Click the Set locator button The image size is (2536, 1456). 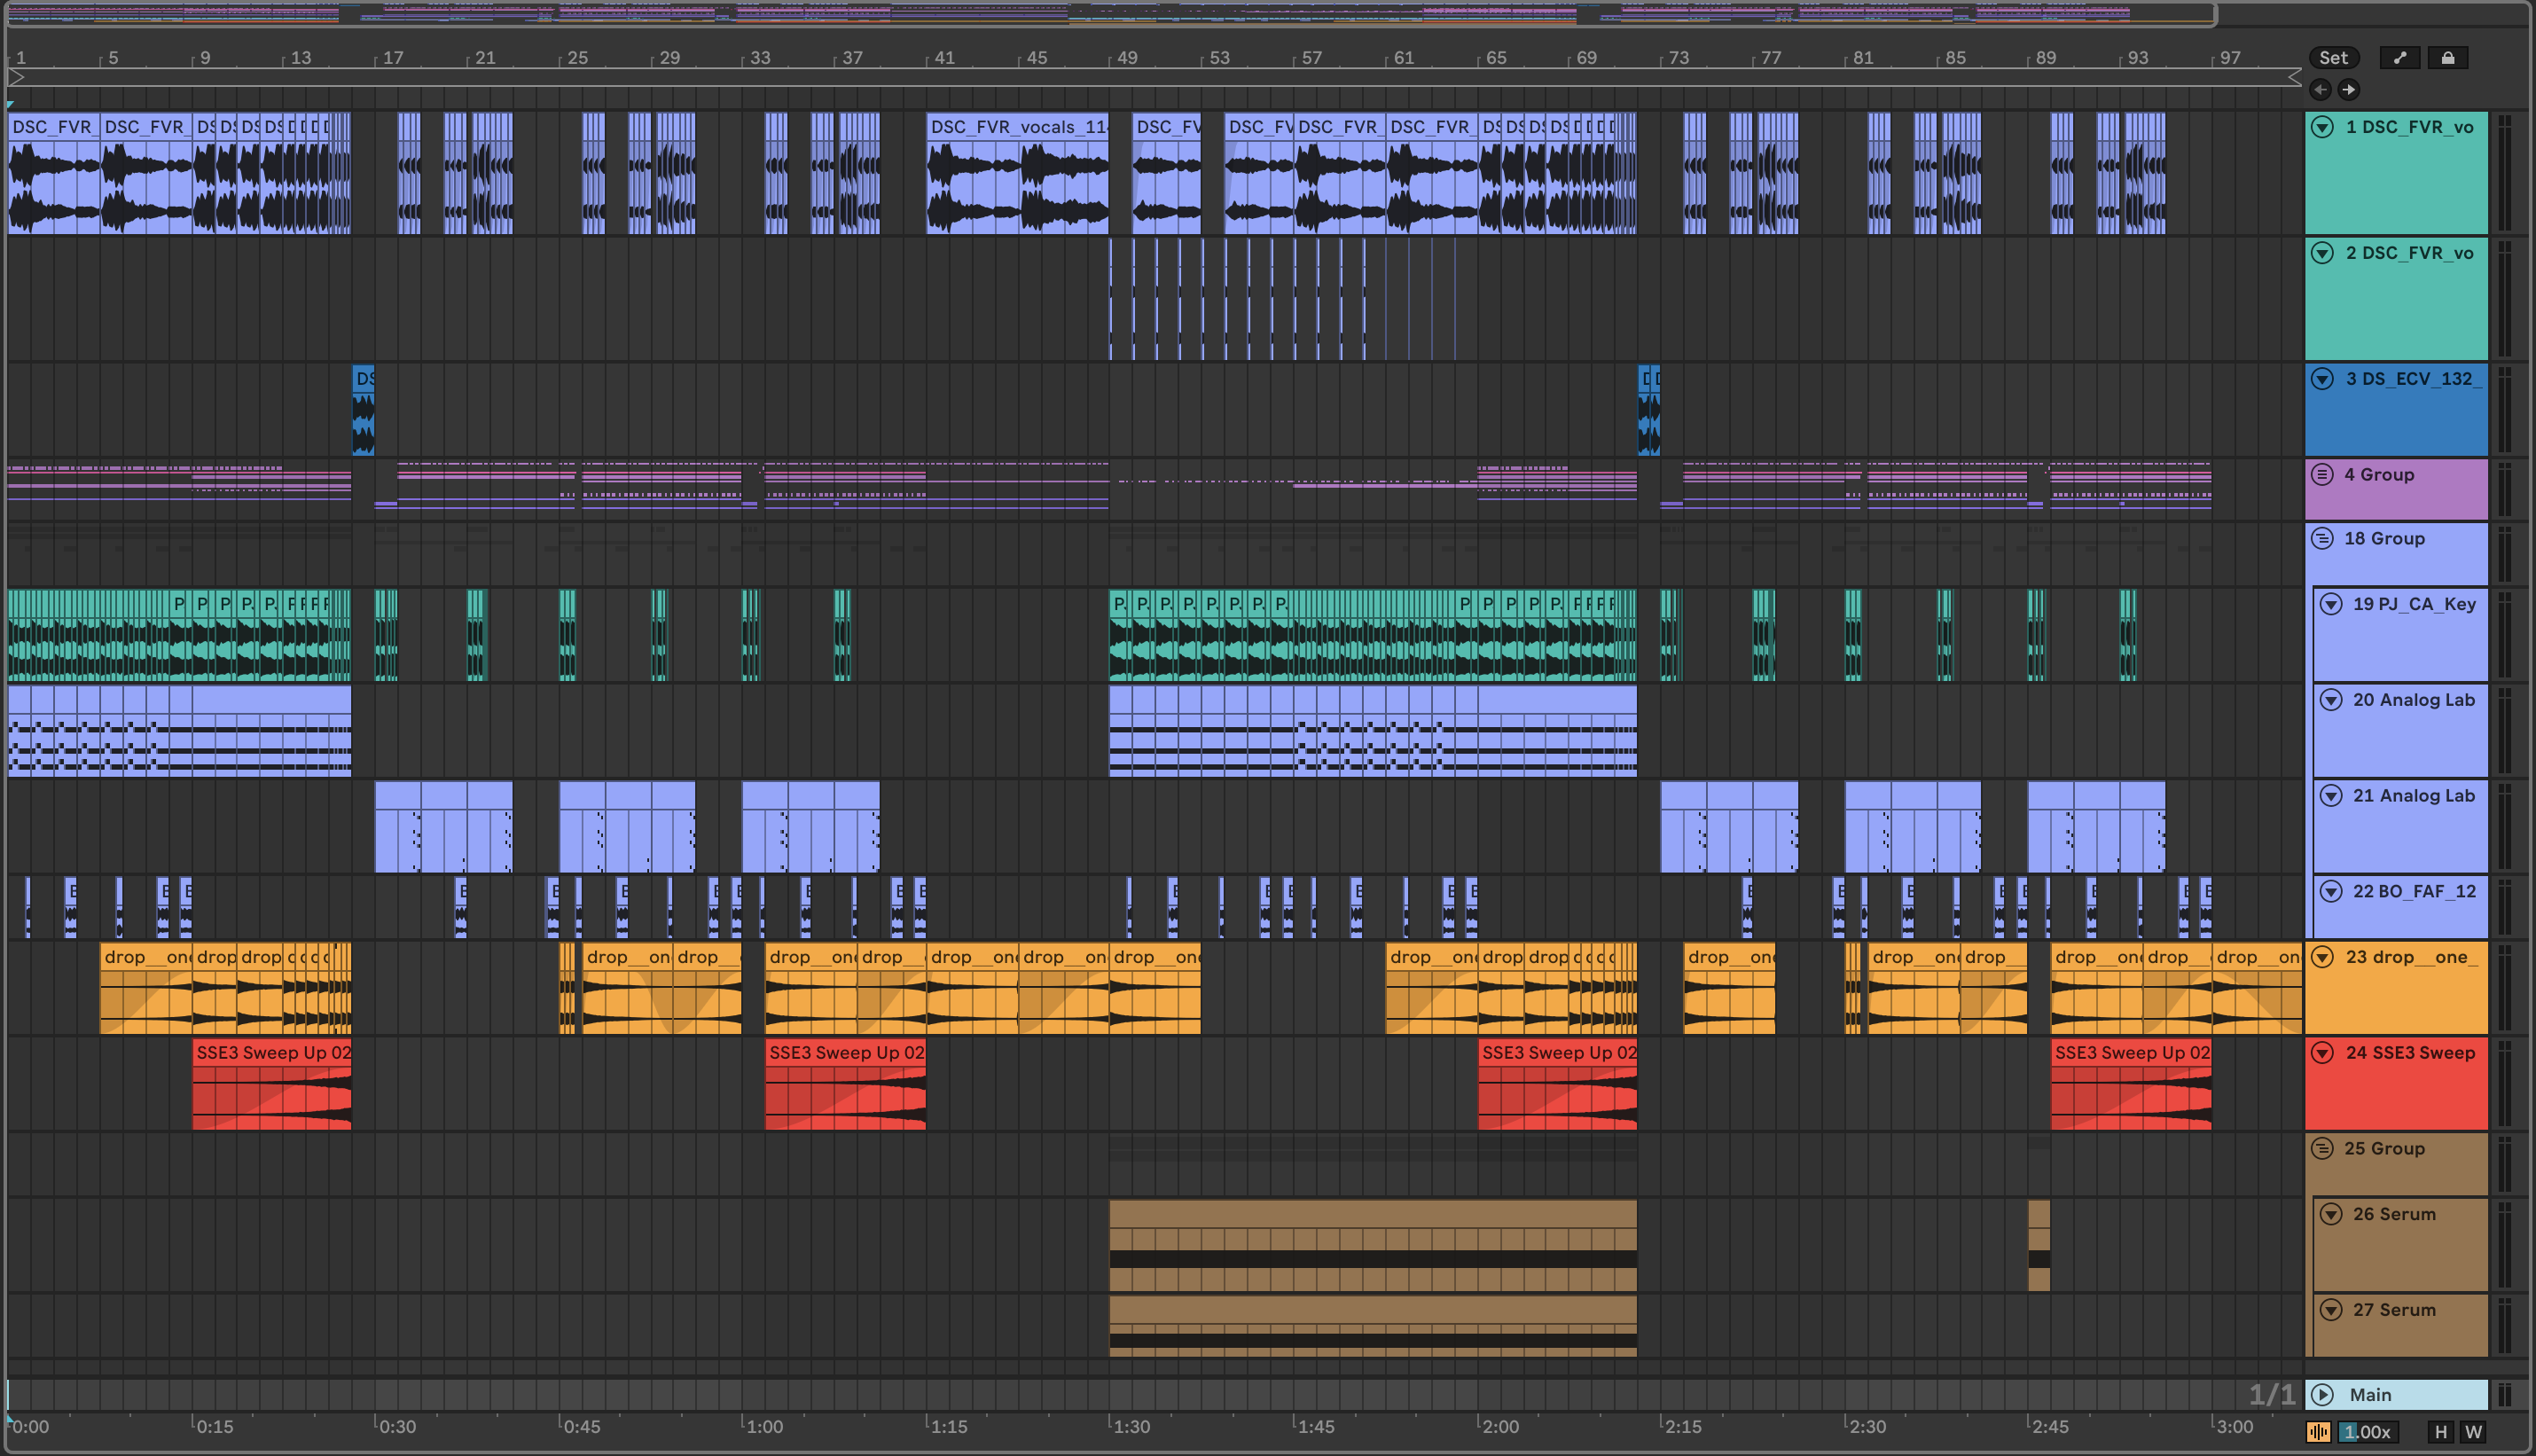pos(2333,58)
